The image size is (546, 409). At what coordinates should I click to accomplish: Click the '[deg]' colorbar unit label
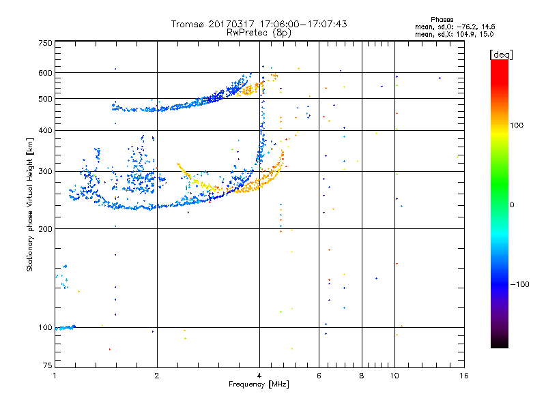tap(501, 55)
